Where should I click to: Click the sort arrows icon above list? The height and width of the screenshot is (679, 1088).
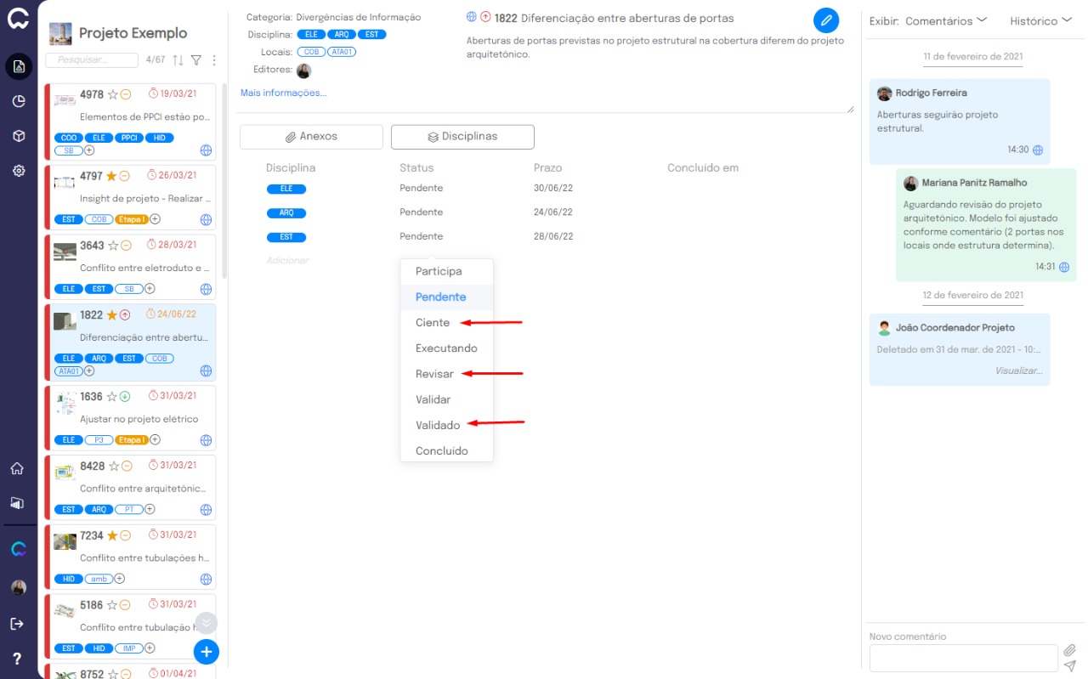[178, 60]
